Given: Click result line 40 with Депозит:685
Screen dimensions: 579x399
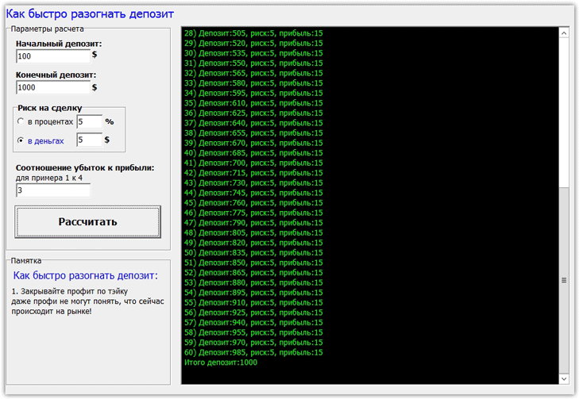Looking at the screenshot, I should point(253,153).
